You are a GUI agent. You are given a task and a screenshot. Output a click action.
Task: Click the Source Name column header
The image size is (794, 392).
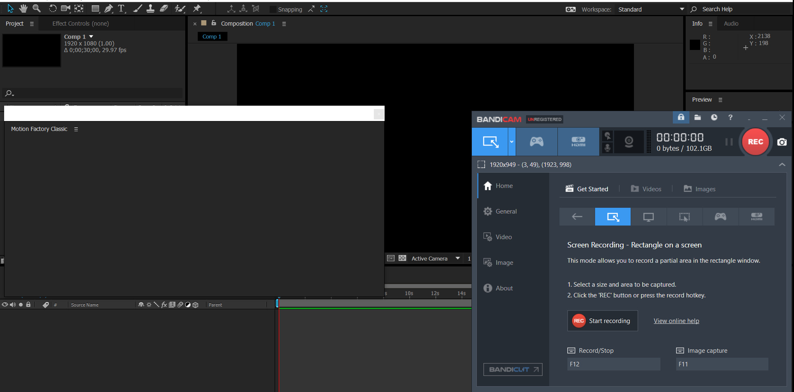click(85, 305)
